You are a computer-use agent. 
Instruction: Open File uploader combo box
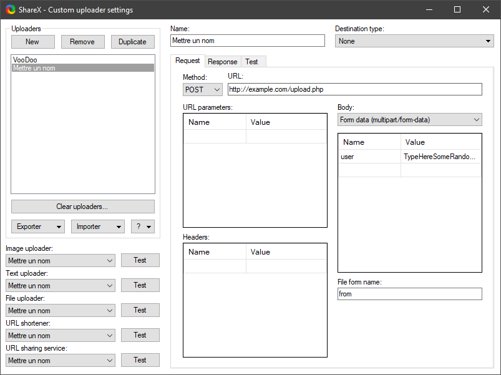(x=61, y=311)
